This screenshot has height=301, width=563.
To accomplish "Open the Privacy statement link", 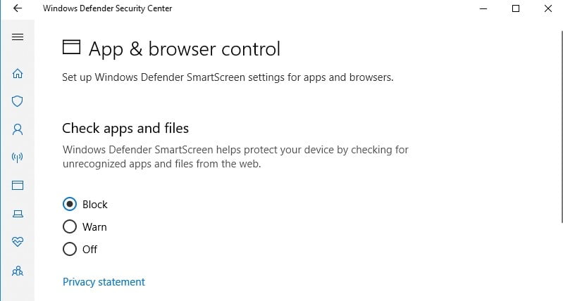I will pyautogui.click(x=104, y=282).
